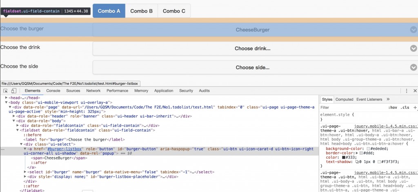Click the Choose side arrow icon

414,67
